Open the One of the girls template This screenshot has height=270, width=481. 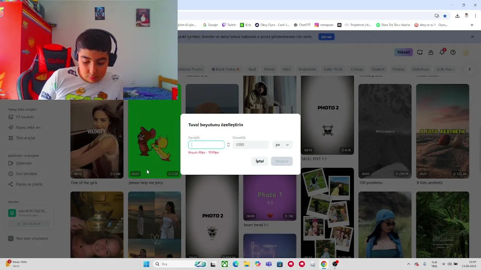pyautogui.click(x=97, y=139)
